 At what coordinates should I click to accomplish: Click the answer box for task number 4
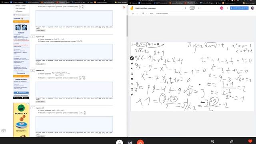coord(74,124)
